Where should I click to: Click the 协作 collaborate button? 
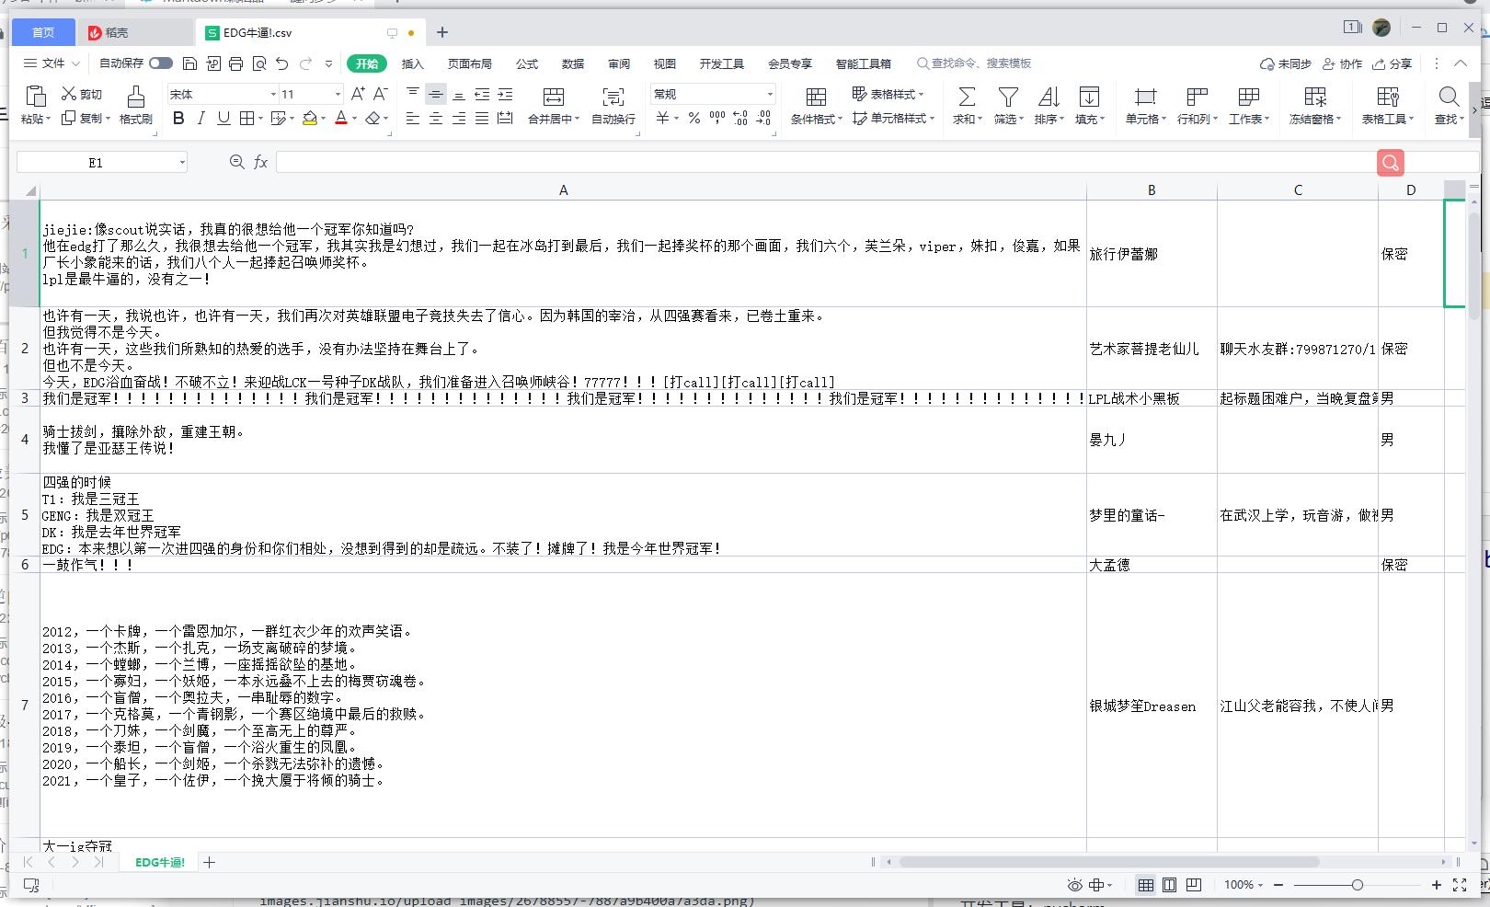pyautogui.click(x=1342, y=63)
